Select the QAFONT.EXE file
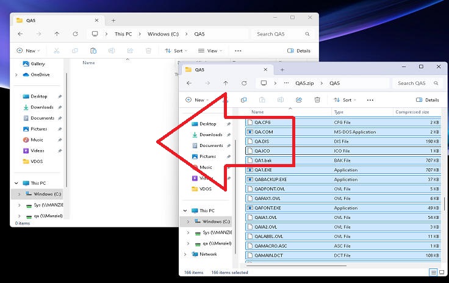This screenshot has width=449, height=283. click(x=343, y=208)
